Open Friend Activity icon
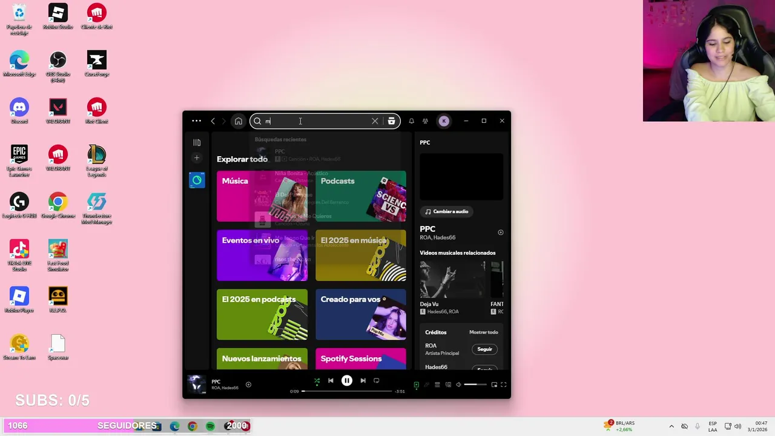This screenshot has width=775, height=436. [x=425, y=121]
